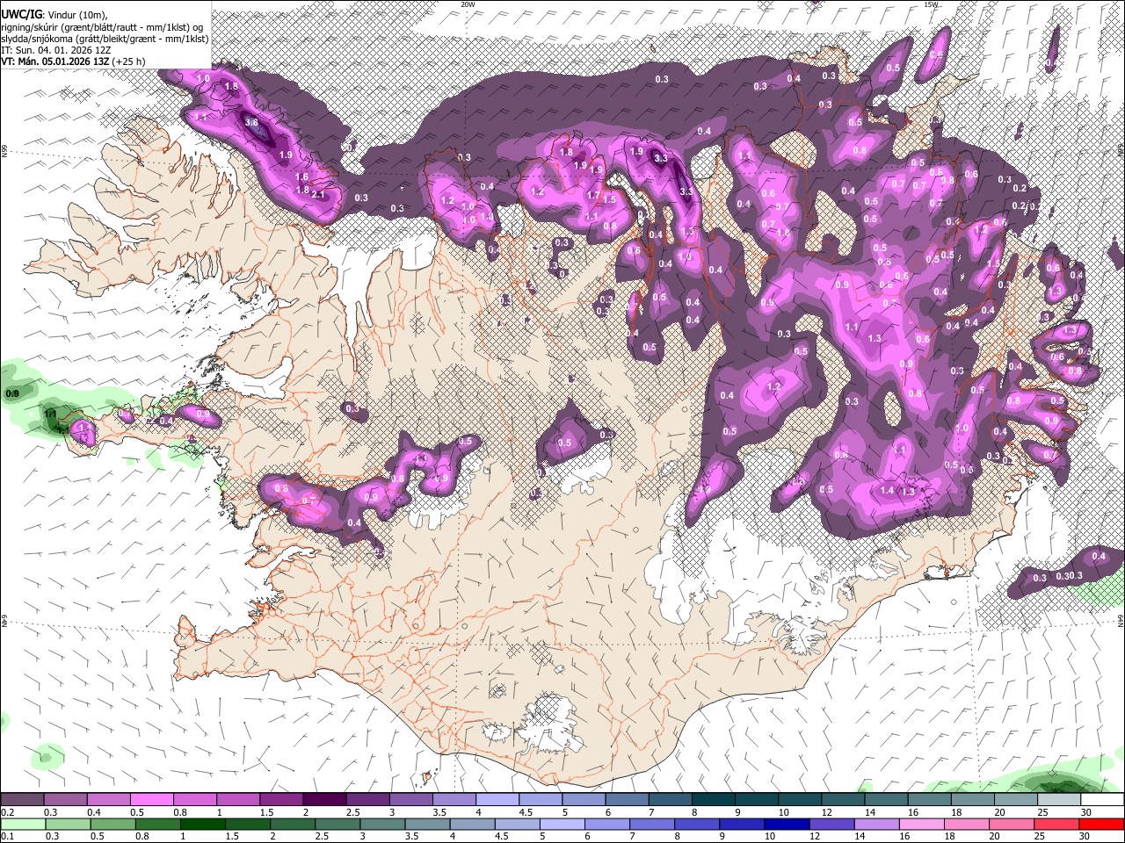
Task: Click the '15W' longitude label at top
Action: click(x=931, y=4)
